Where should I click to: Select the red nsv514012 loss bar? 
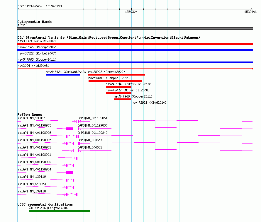(115, 81)
